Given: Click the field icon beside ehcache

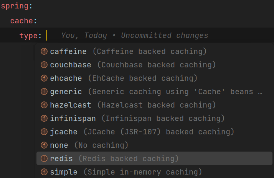Looking at the screenshot, I should [44, 78].
